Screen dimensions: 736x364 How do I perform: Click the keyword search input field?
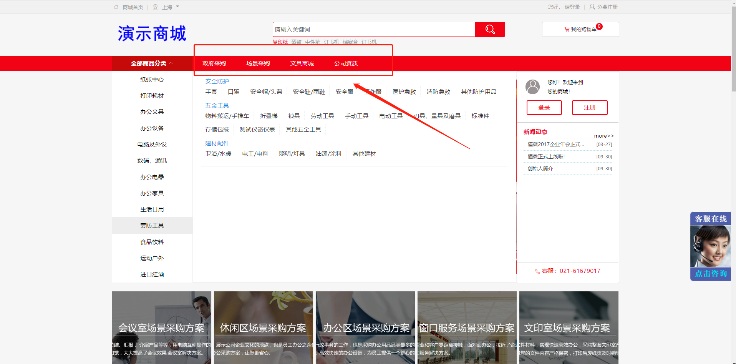374,29
